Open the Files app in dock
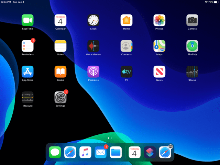The image size is (220, 165). coord(116,152)
